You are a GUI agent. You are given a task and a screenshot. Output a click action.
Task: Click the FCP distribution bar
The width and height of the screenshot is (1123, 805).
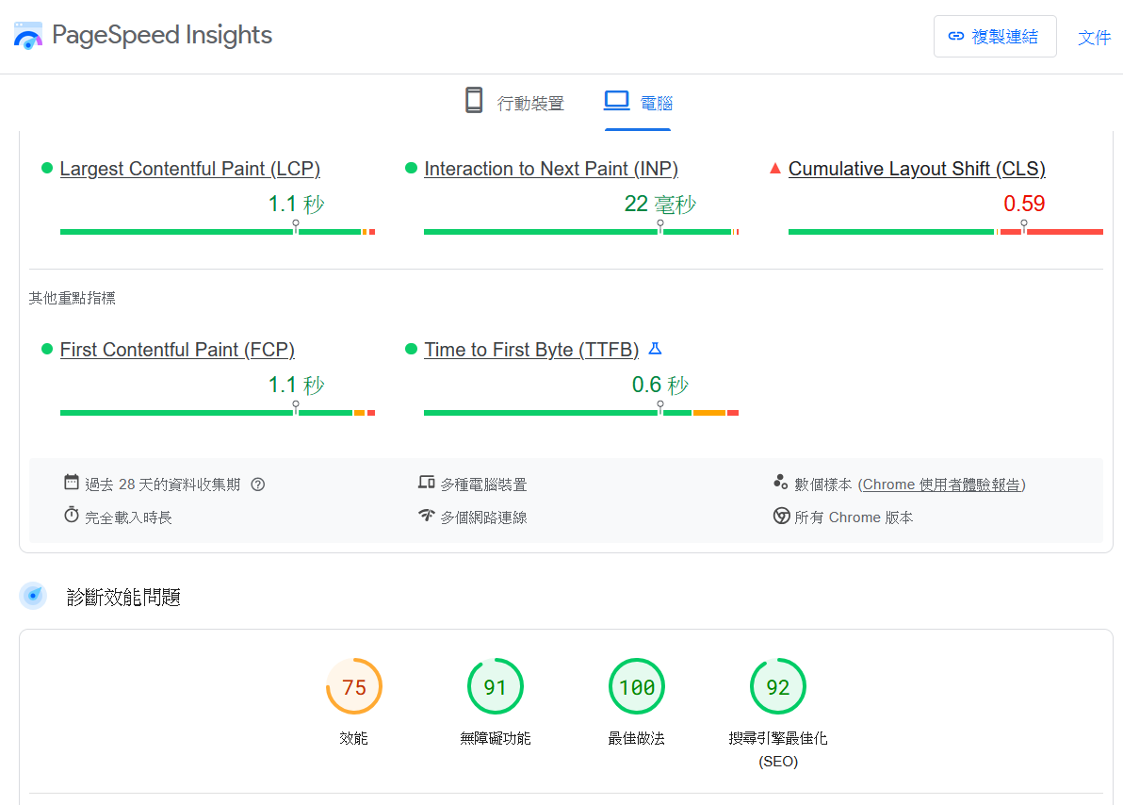click(x=218, y=413)
